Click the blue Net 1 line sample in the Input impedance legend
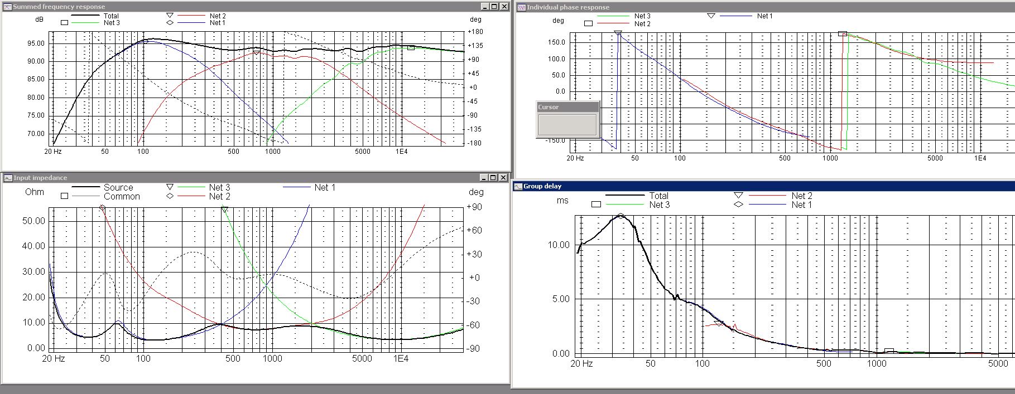 click(297, 187)
